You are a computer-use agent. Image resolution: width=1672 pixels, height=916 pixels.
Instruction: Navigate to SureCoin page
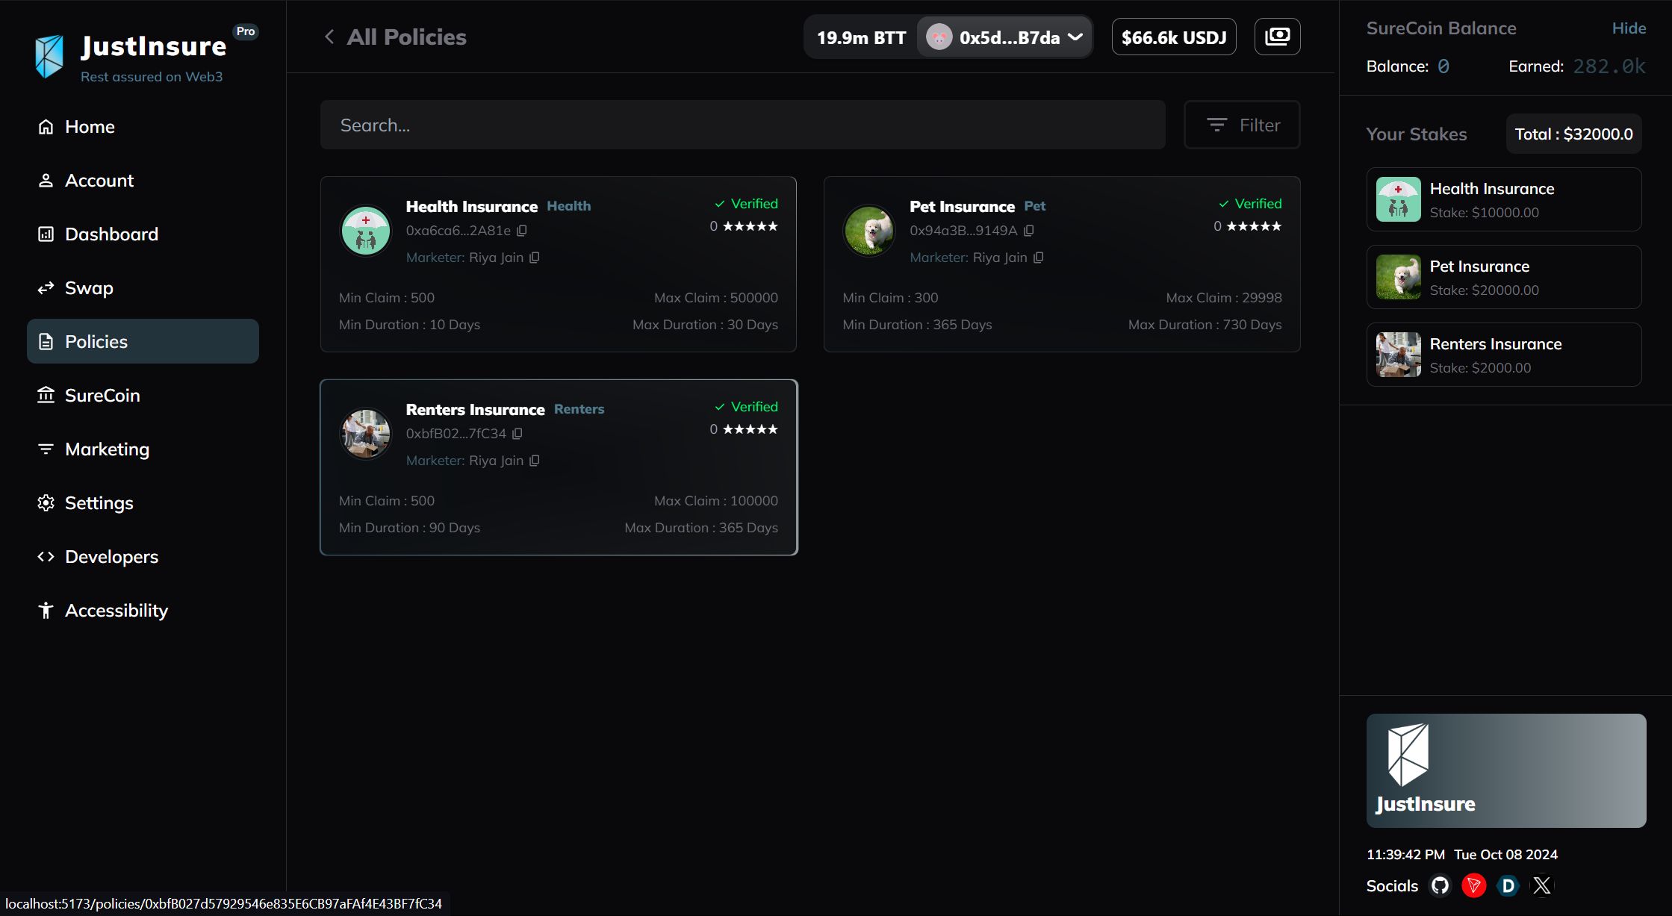tap(102, 396)
